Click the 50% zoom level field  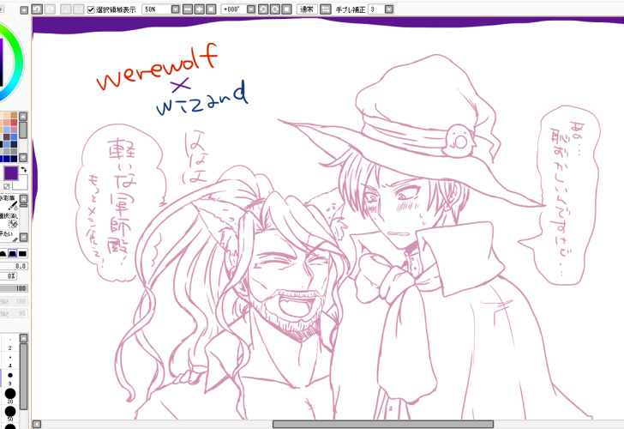click(156, 9)
